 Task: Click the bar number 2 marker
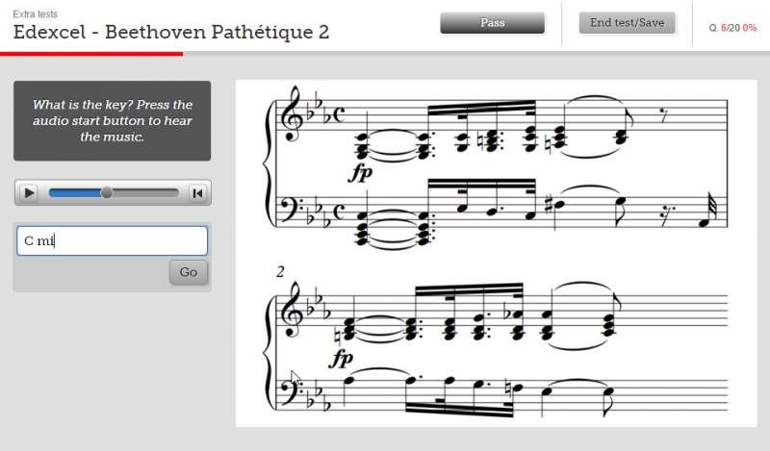coord(280,271)
